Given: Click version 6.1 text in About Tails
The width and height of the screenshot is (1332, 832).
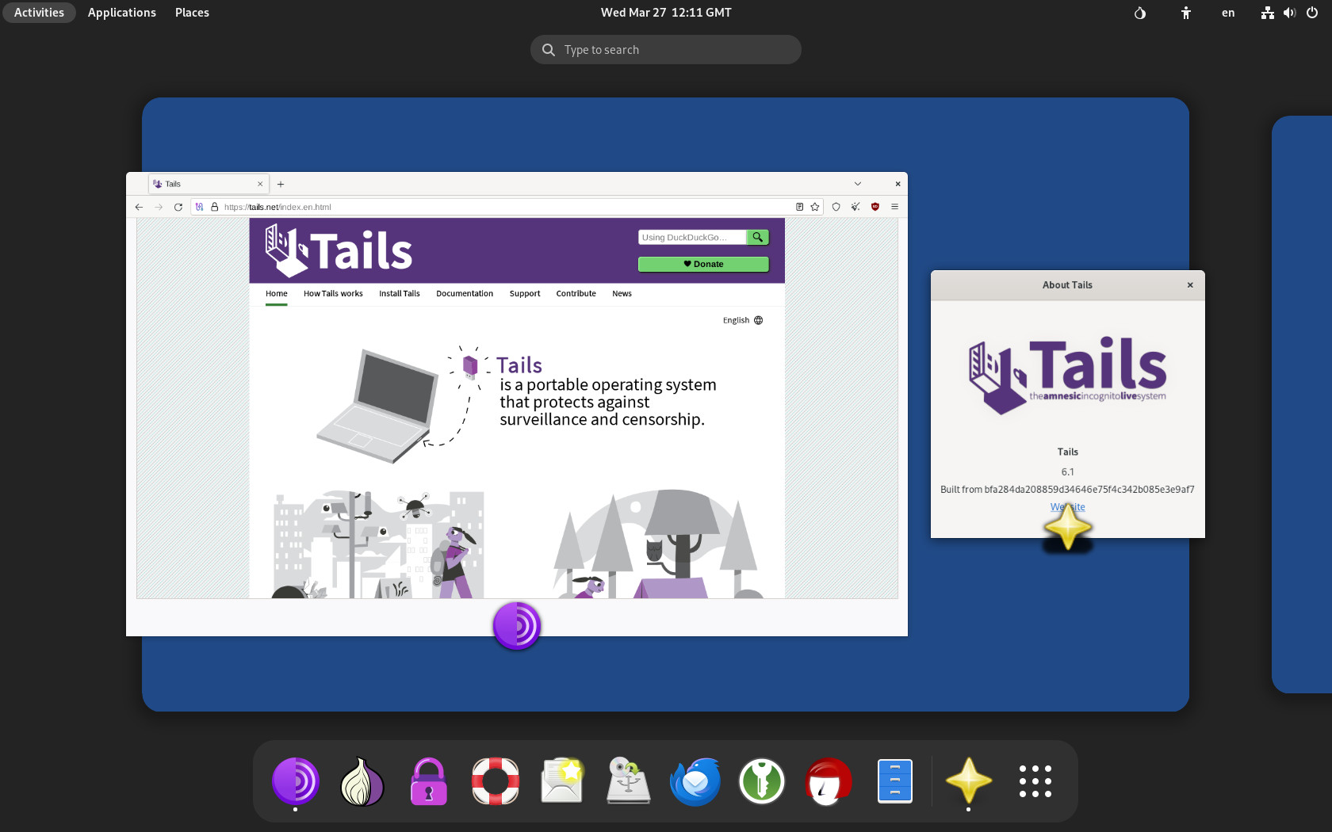Looking at the screenshot, I should 1068,471.
